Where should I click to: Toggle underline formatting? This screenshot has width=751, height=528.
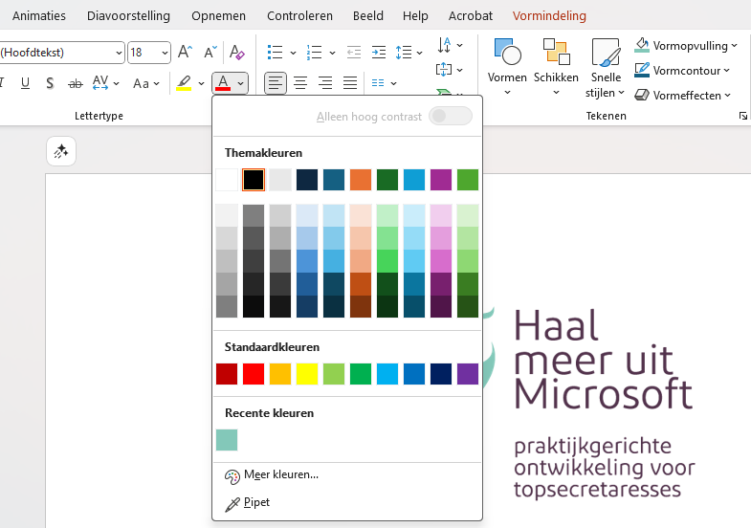25,83
